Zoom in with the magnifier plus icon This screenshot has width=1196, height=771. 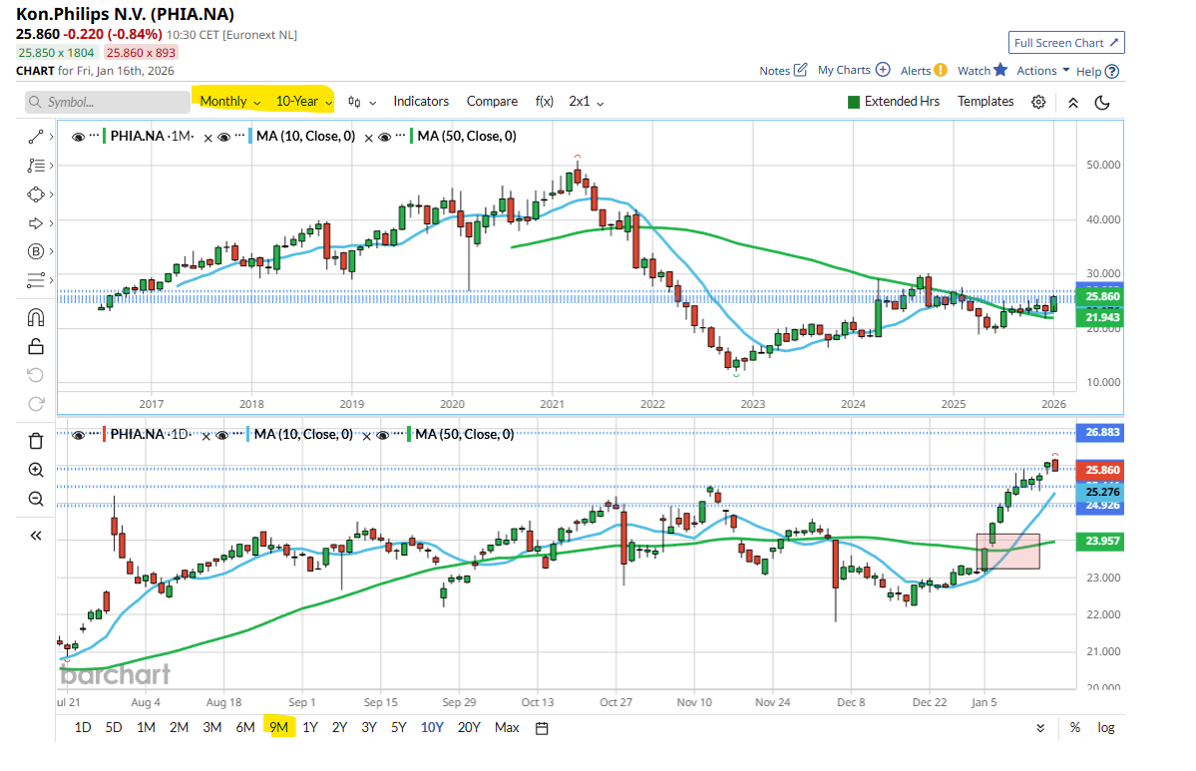[36, 470]
